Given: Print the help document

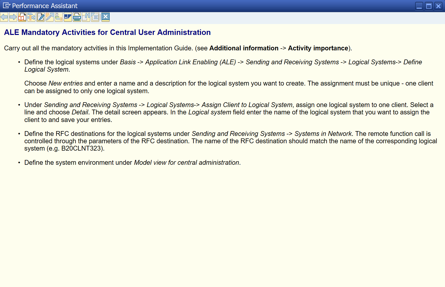Looking at the screenshot, I should [77, 17].
